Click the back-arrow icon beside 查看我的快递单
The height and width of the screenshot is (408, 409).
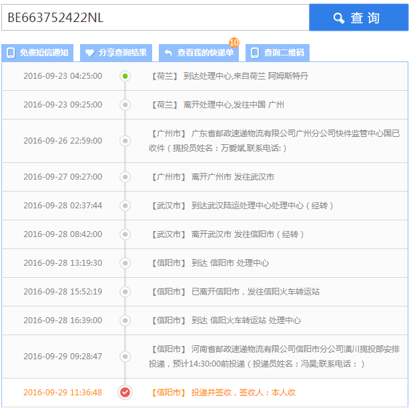pyautogui.click(x=168, y=53)
